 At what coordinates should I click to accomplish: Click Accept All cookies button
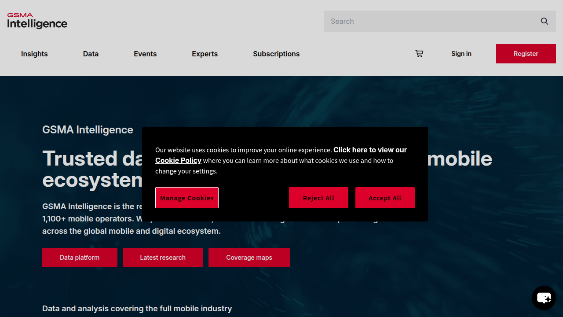point(385,198)
